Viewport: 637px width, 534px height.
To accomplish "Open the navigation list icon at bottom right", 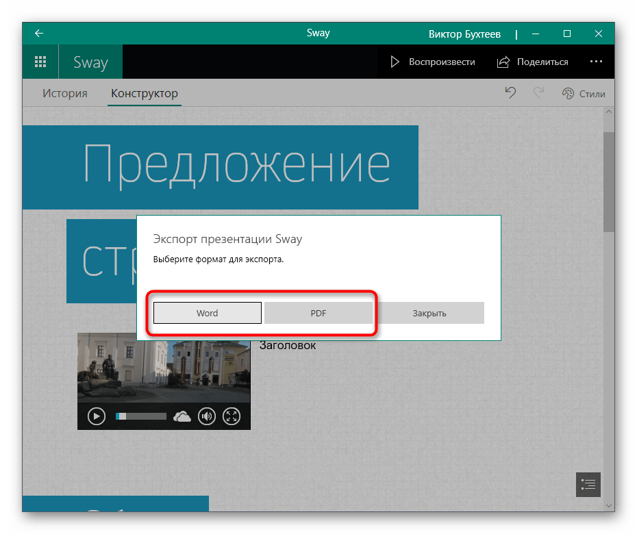I will coord(588,484).
